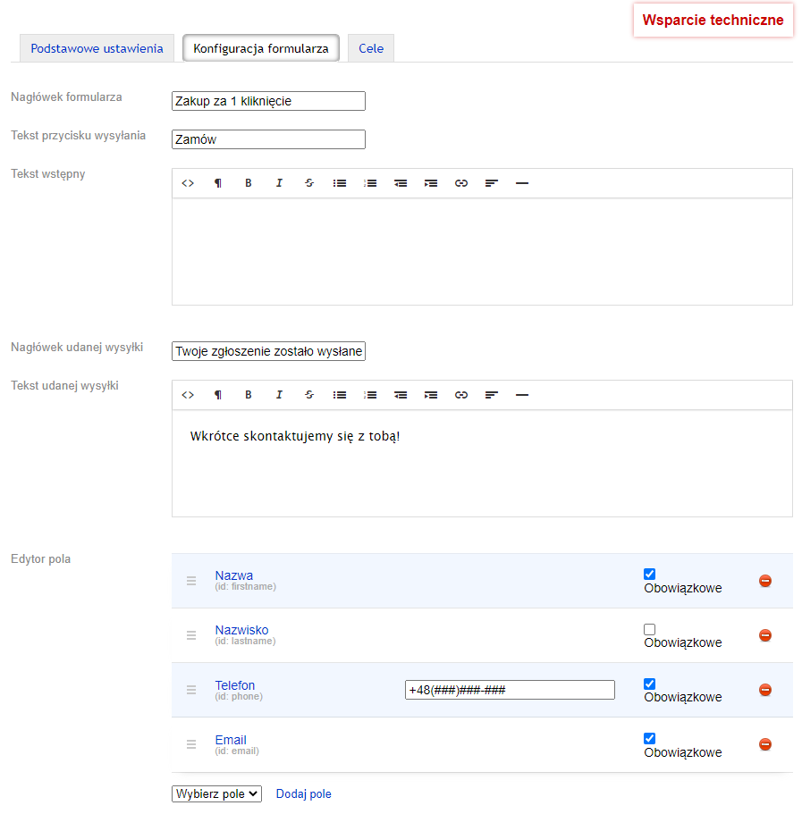Image resolution: width=802 pixels, height=814 pixels.
Task: Click the Wsparcie techniczne button
Action: [713, 20]
